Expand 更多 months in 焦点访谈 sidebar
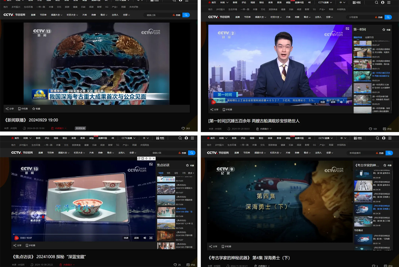Image resolution: width=399 pixels, height=267 pixels. (x=191, y=173)
